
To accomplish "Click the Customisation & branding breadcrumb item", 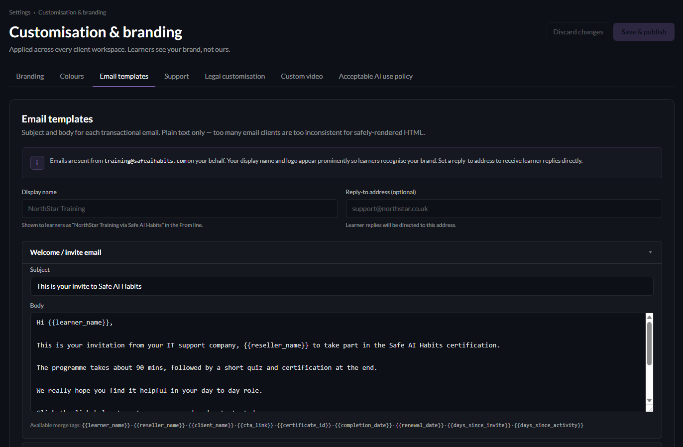I will click(x=72, y=12).
